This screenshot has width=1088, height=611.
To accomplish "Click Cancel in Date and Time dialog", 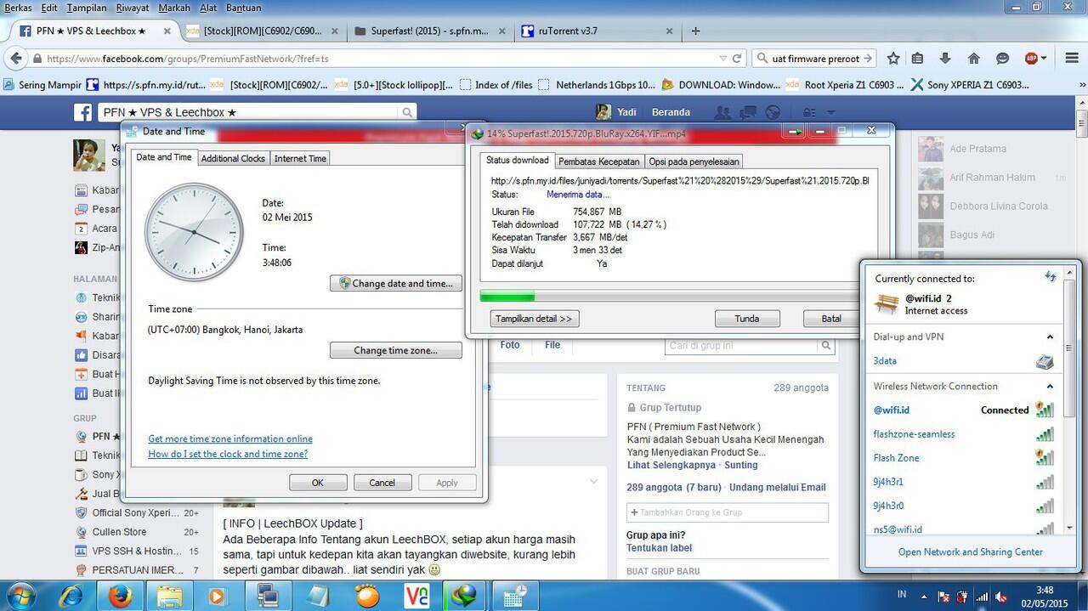I will coord(382,483).
